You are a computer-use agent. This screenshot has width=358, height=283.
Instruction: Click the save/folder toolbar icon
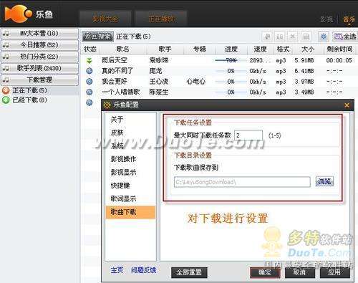pyautogui.click(x=306, y=37)
